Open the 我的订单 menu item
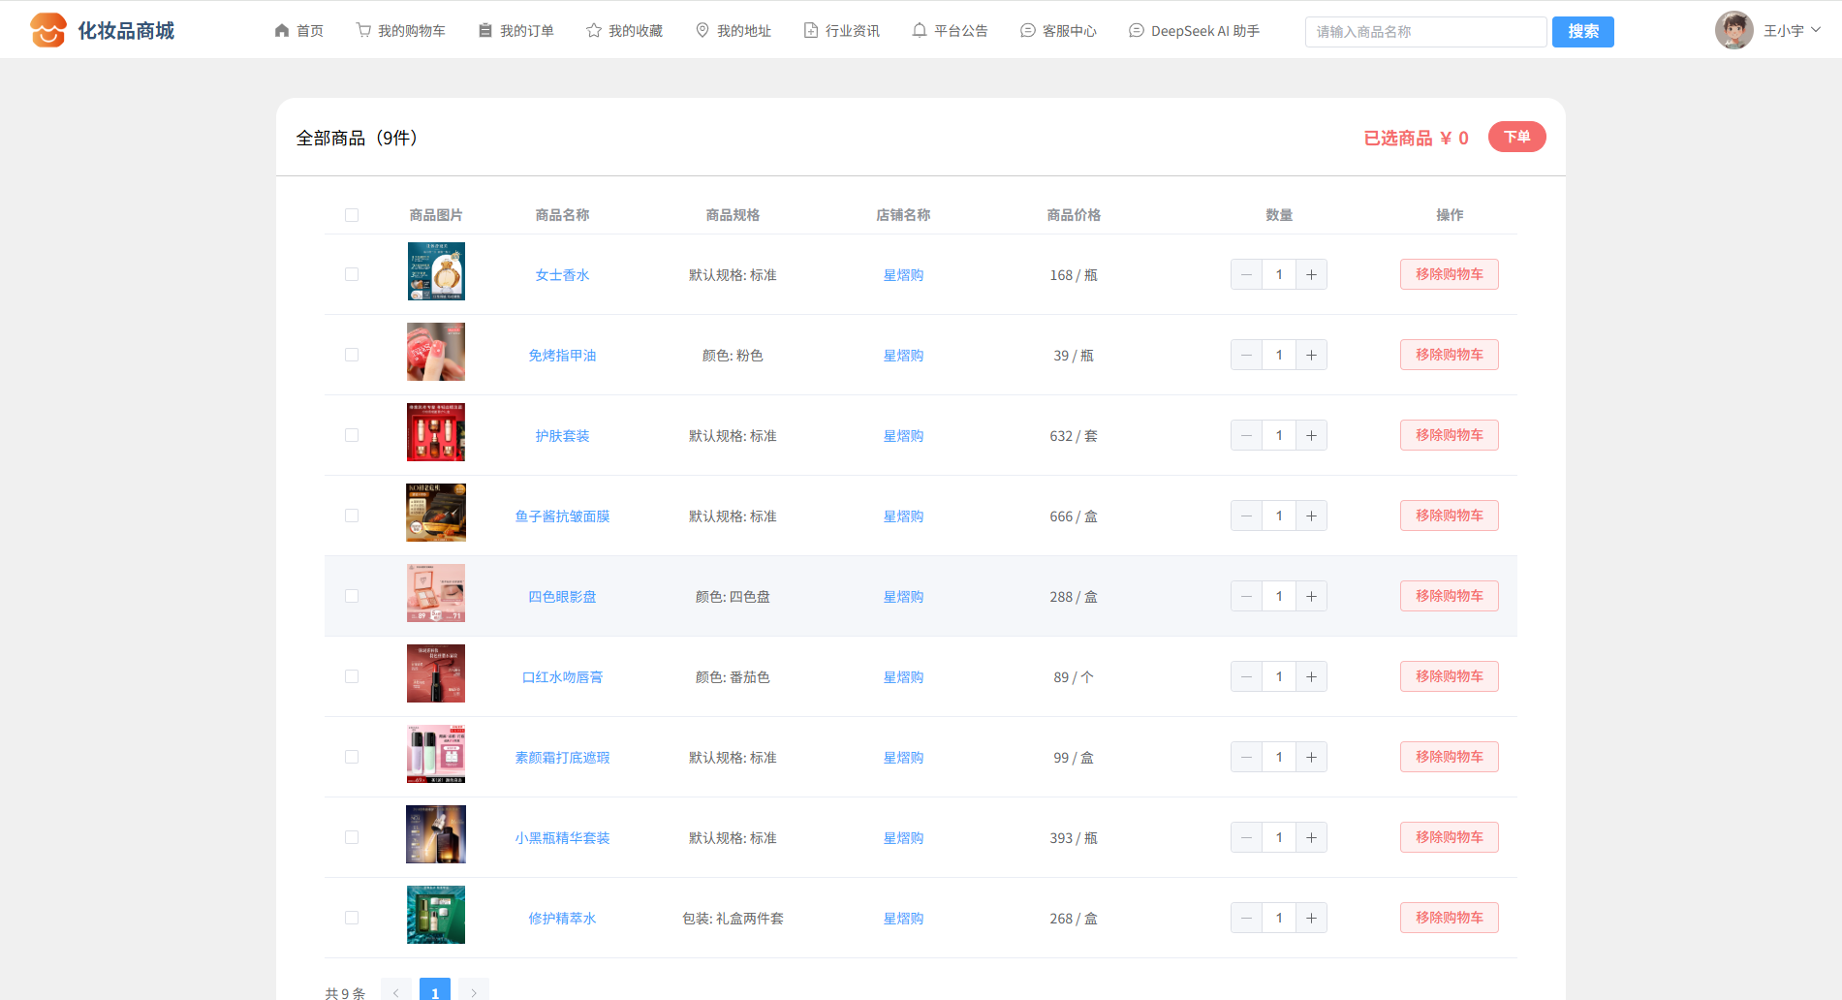1842x1000 pixels. point(516,31)
